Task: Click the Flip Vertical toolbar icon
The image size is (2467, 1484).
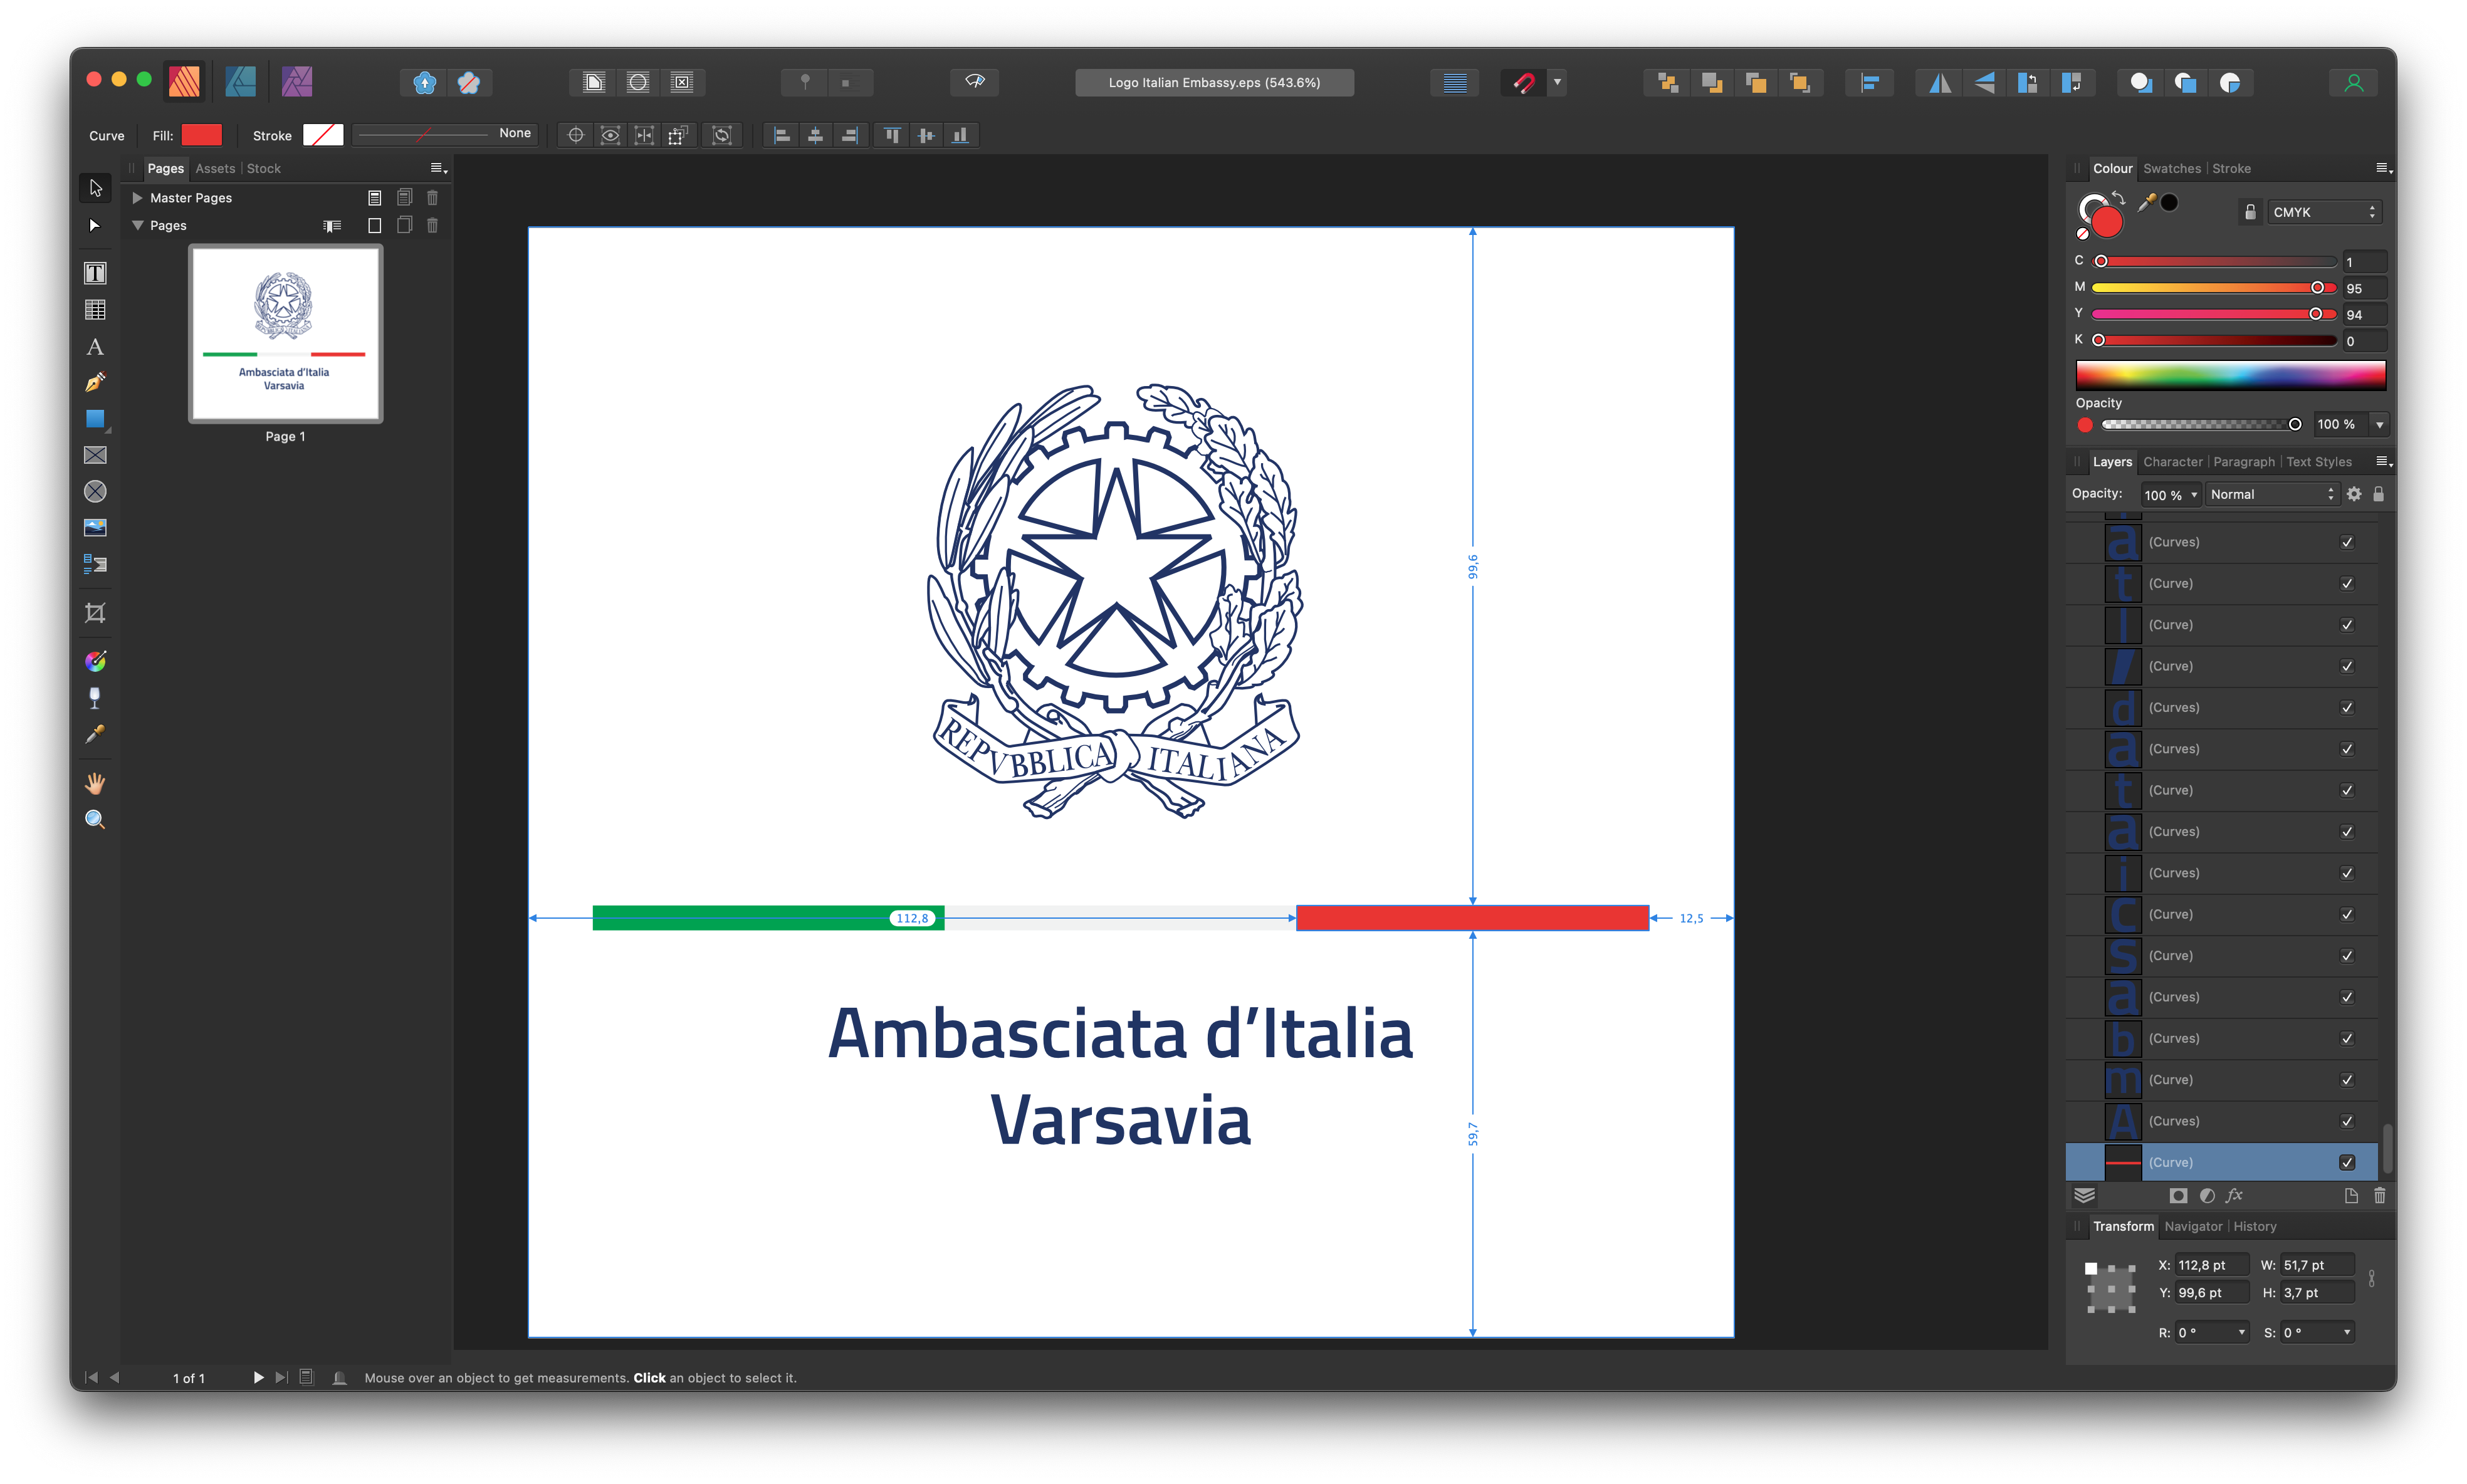Action: [1984, 83]
